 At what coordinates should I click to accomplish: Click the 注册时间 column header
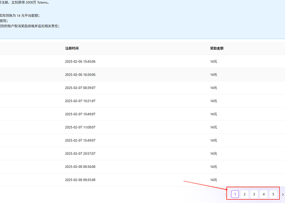72,48
